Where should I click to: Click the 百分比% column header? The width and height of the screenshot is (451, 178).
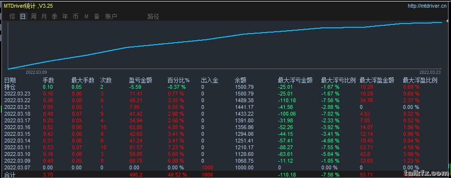point(179,81)
